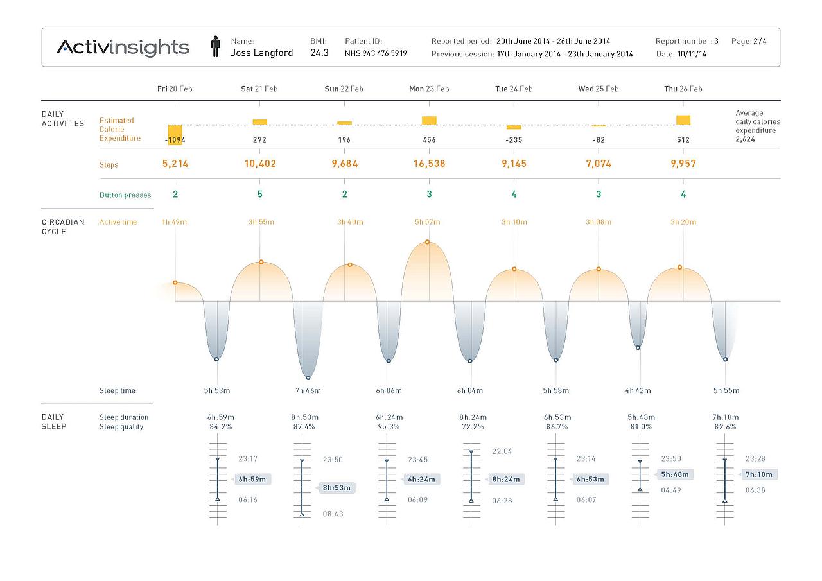Click the sleep range bar starting 23:14
The width and height of the screenshot is (822, 581).
pyautogui.click(x=555, y=479)
